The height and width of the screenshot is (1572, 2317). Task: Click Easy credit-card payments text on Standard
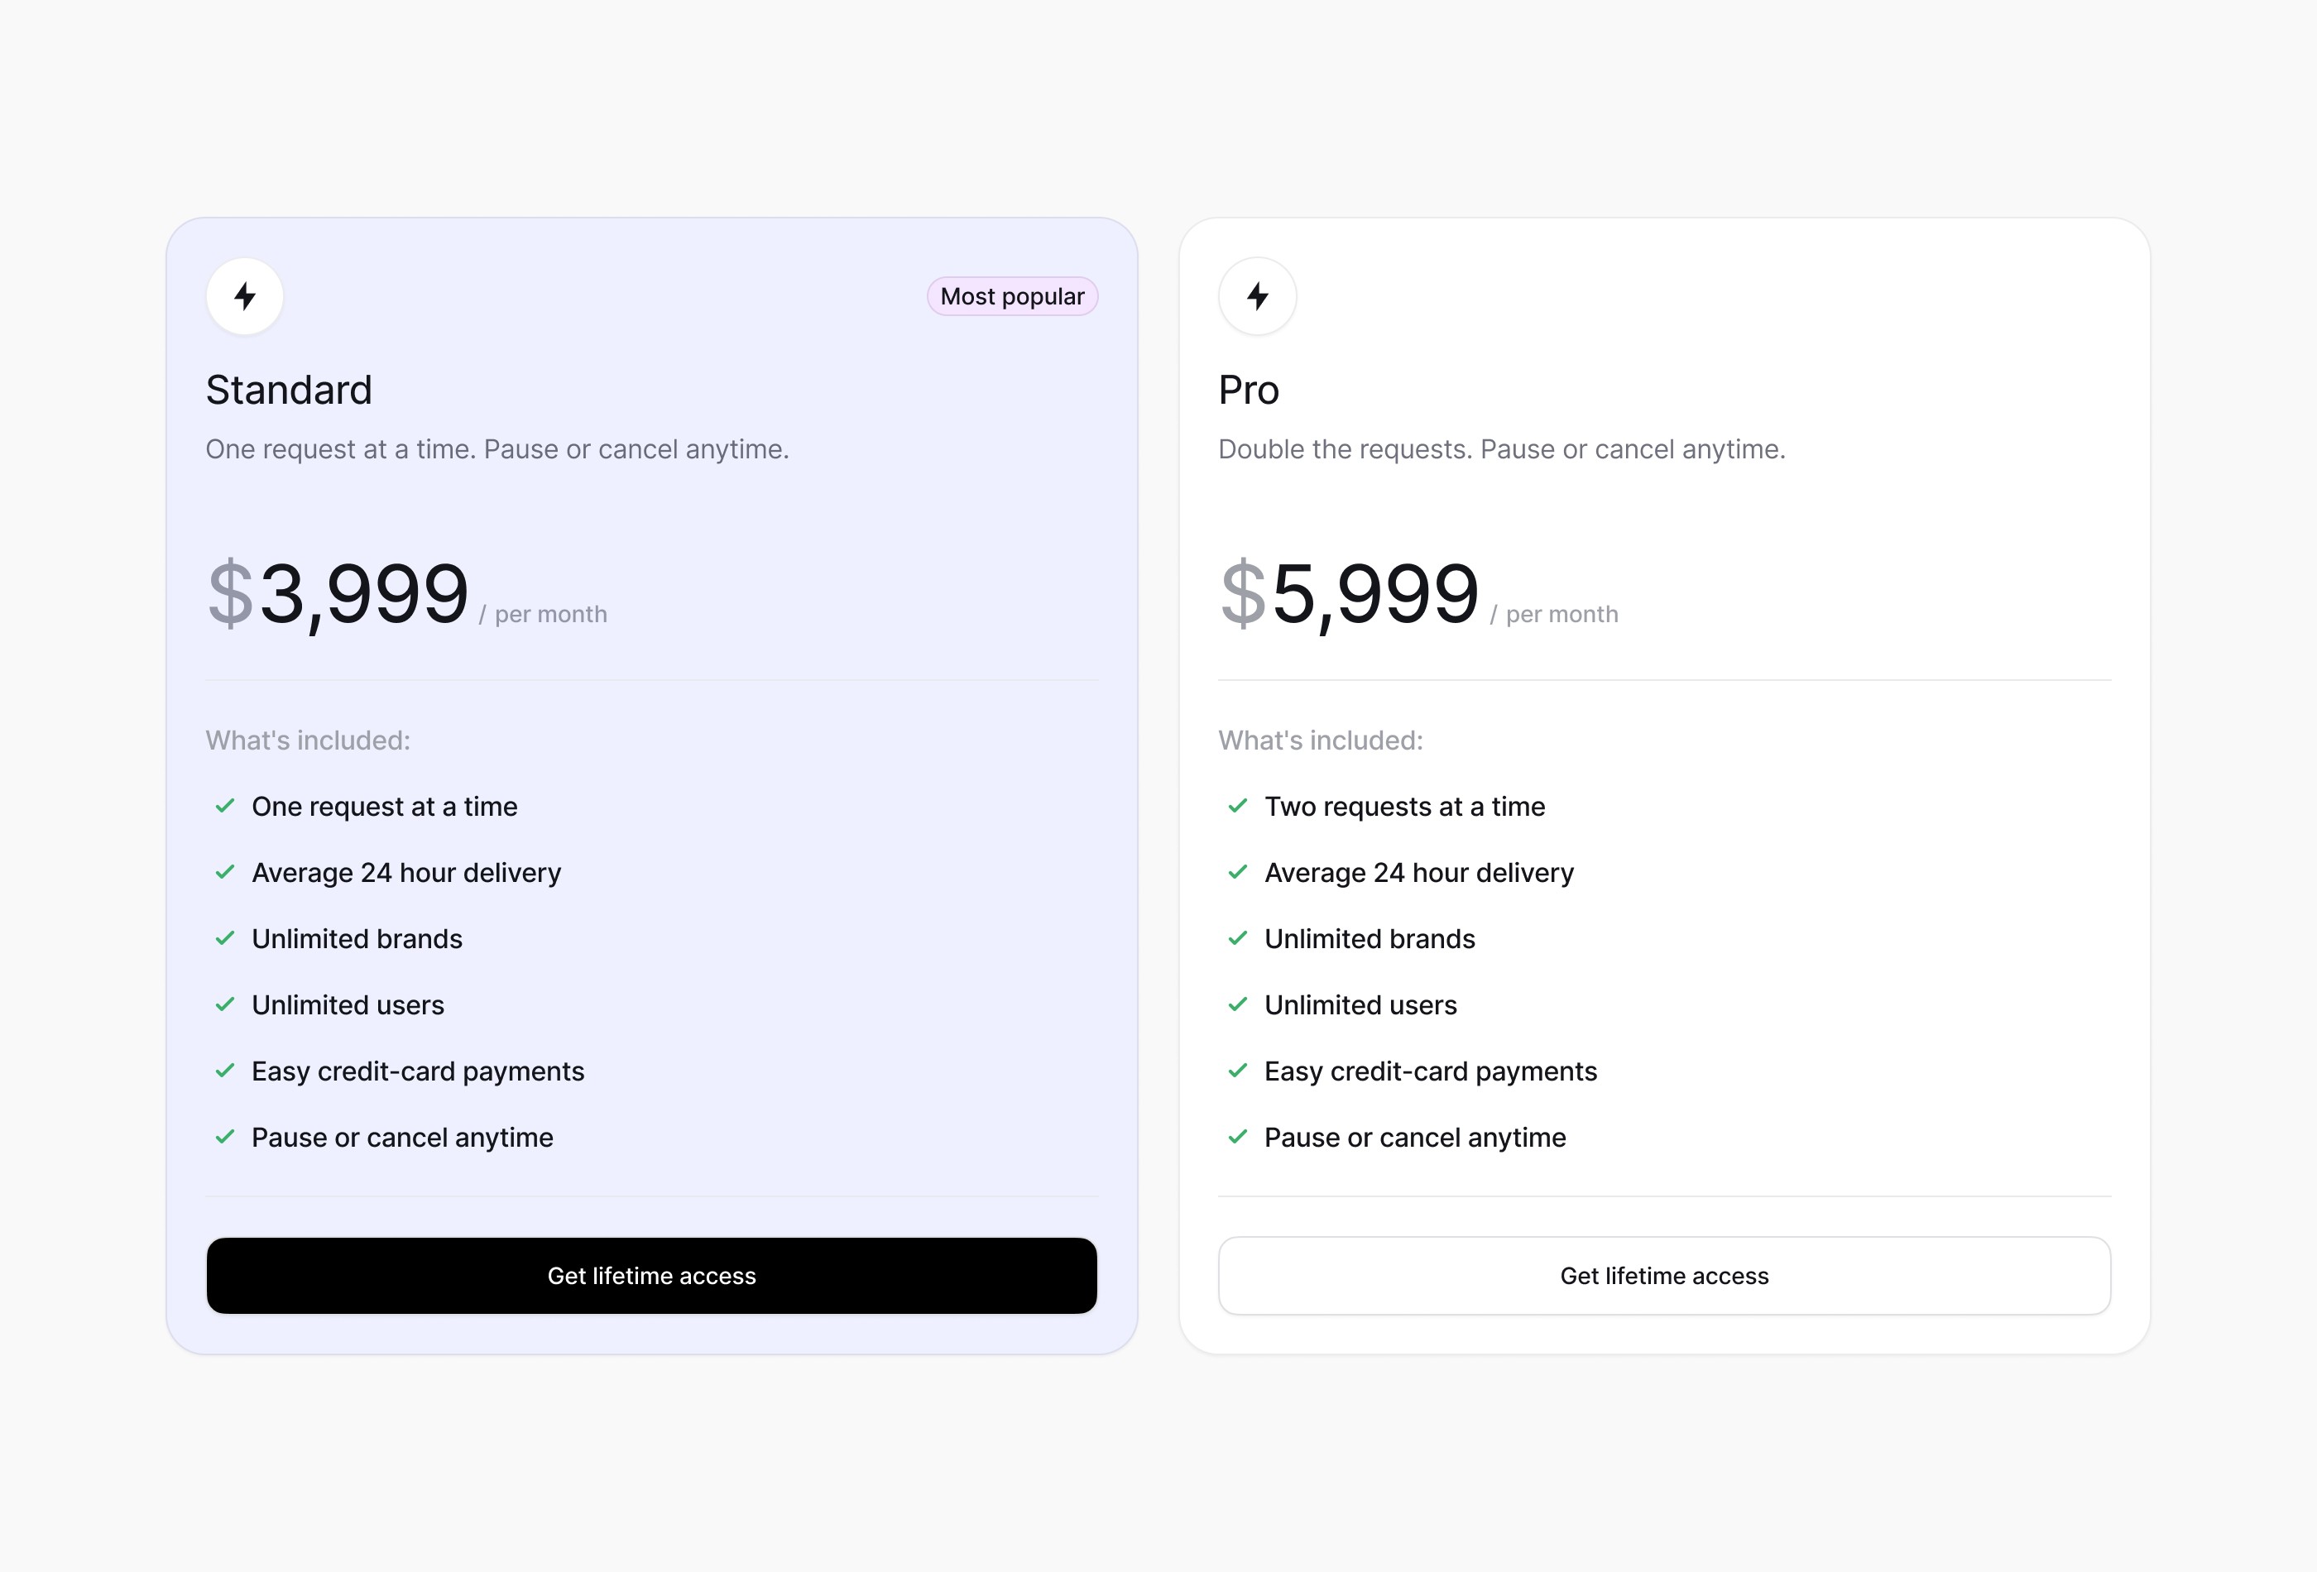tap(418, 1071)
